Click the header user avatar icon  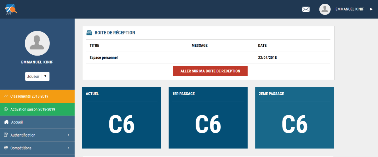point(325,9)
